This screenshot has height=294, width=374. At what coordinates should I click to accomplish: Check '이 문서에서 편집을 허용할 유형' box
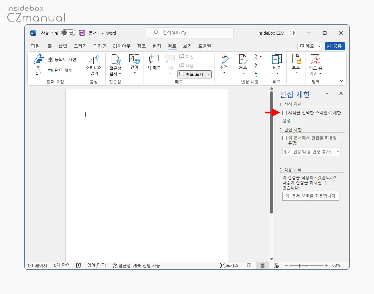pos(284,138)
